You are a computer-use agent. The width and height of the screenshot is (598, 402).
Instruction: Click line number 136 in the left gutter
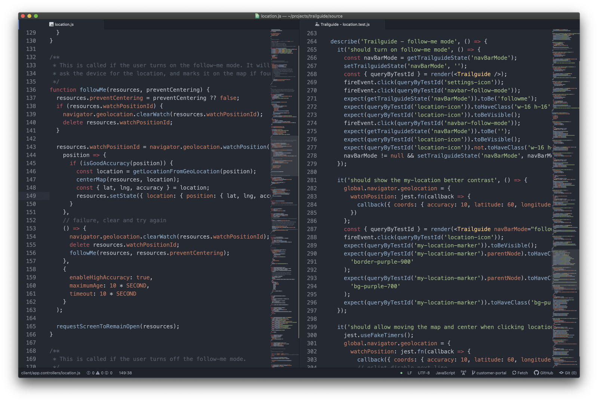[x=31, y=90]
